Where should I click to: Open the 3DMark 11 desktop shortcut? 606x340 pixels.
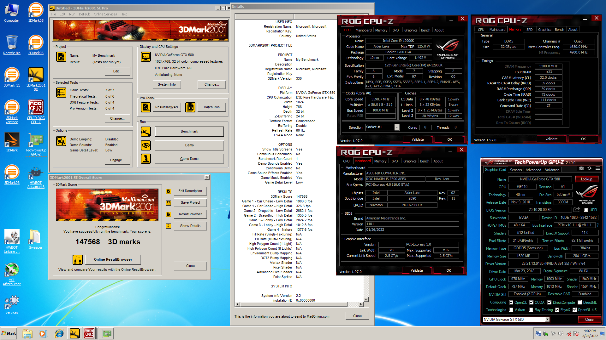coord(12,77)
